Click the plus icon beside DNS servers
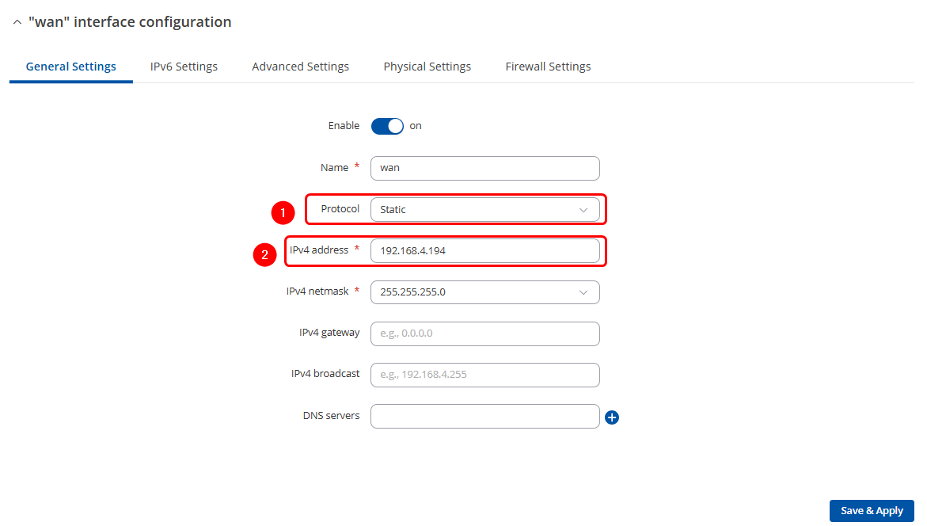The height and width of the screenshot is (526, 927). pyautogui.click(x=611, y=417)
